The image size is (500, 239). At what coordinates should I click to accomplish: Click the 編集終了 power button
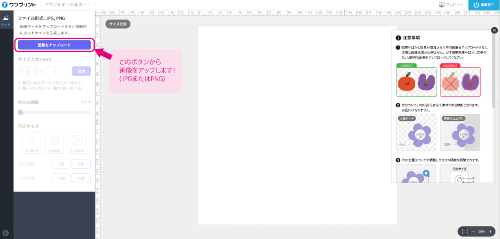click(x=484, y=5)
